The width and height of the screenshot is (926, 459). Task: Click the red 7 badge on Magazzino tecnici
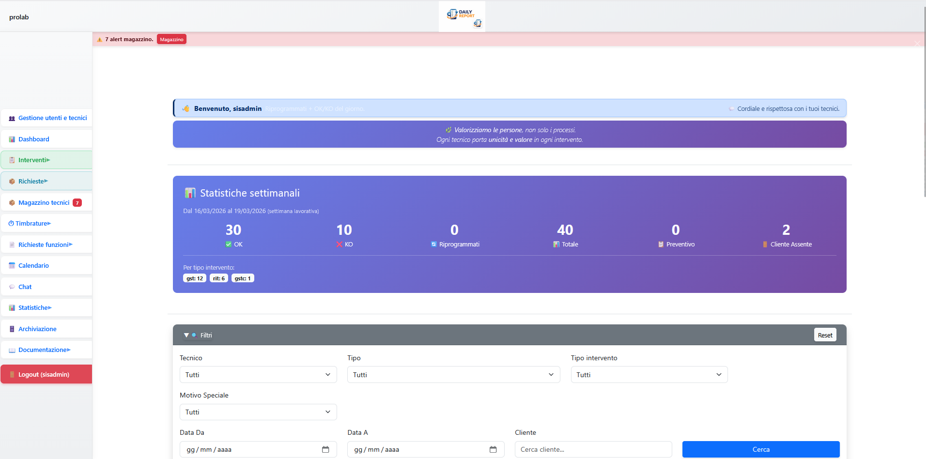[77, 203]
